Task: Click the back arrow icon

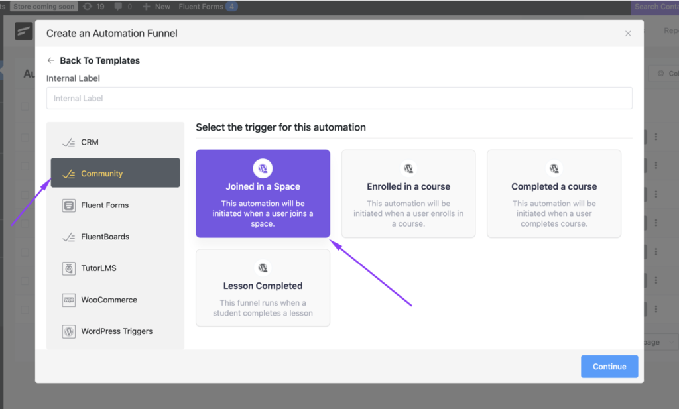Action: pos(50,60)
